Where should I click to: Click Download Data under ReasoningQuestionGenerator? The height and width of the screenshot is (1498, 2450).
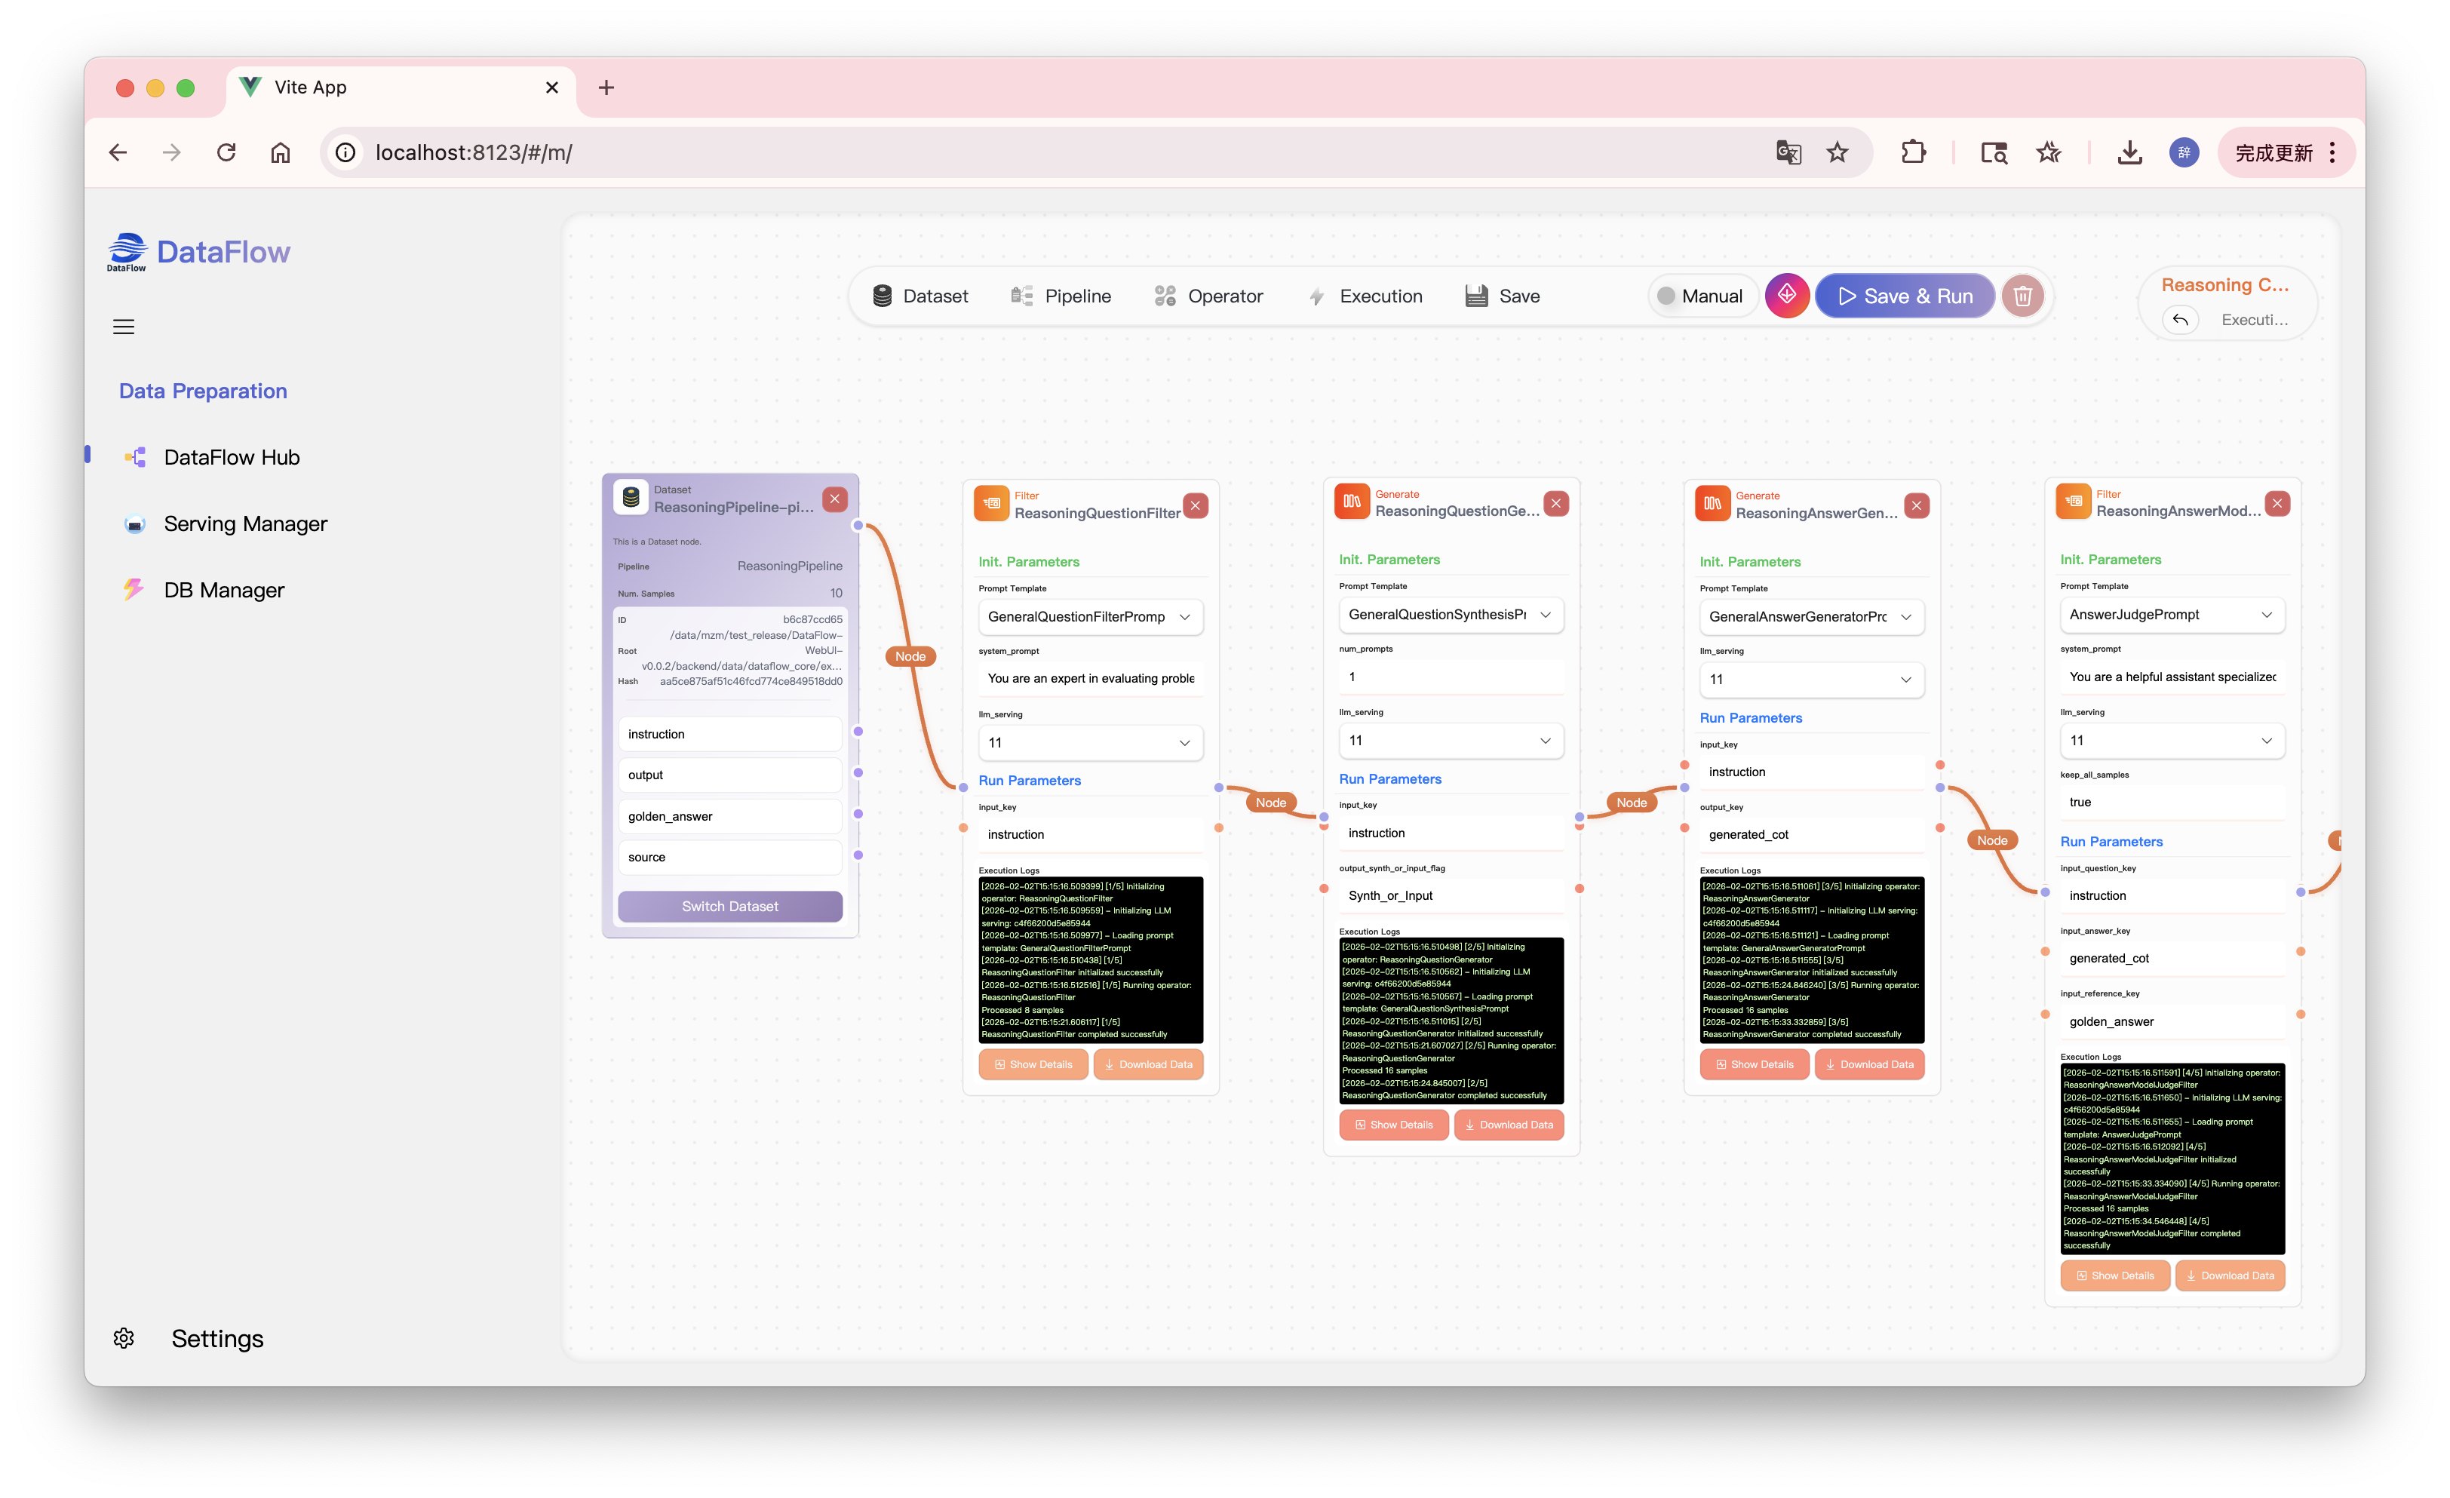(x=1509, y=1124)
